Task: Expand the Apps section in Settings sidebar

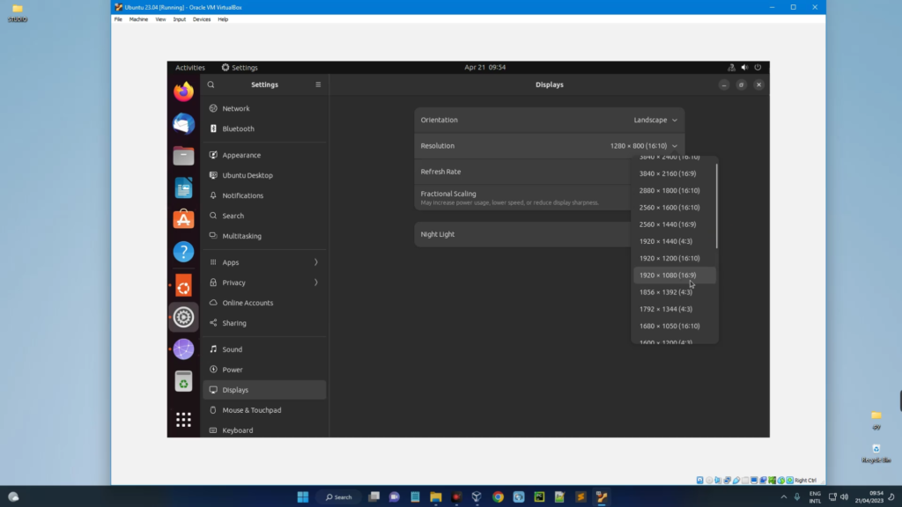Action: (264, 262)
